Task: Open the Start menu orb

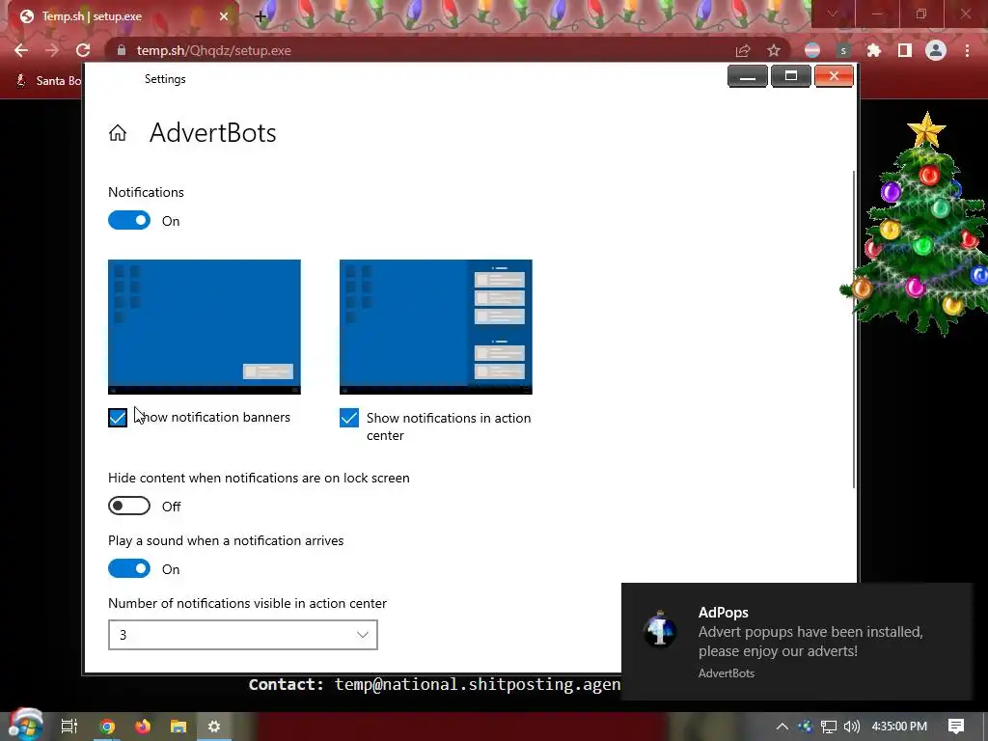Action: [24, 725]
